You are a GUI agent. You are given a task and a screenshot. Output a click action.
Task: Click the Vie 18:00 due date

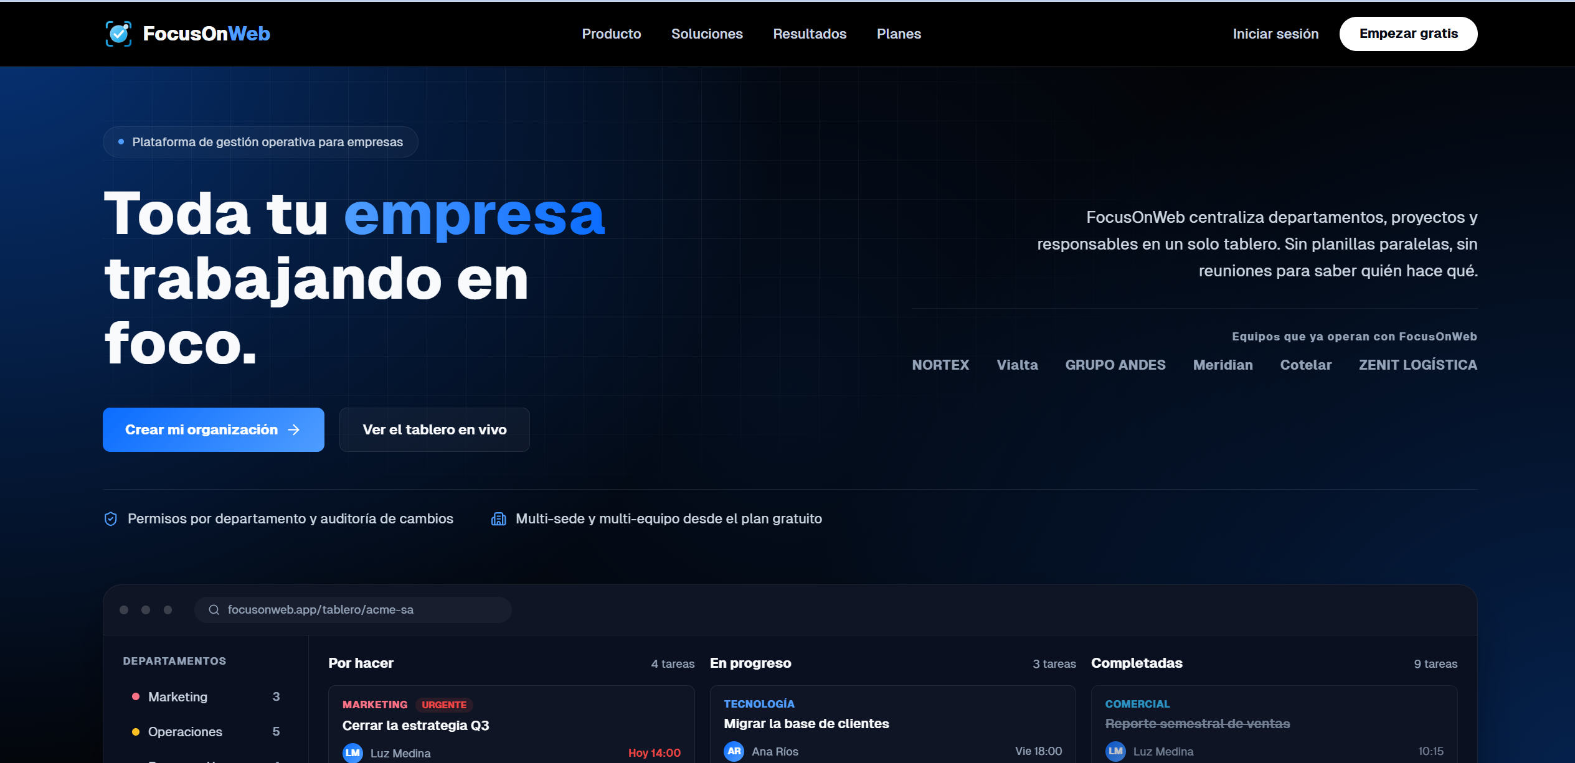coord(1038,751)
